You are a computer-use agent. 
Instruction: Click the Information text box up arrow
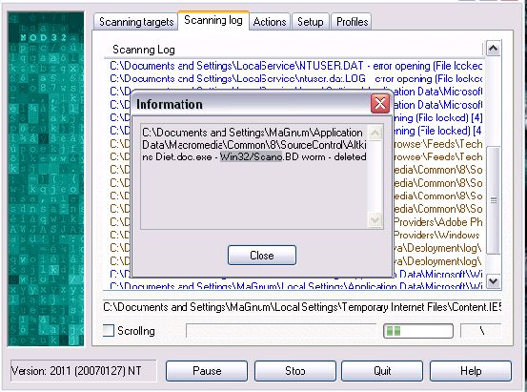coord(375,134)
